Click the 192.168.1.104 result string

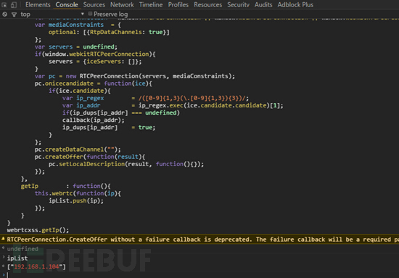pyautogui.click(x=37, y=266)
